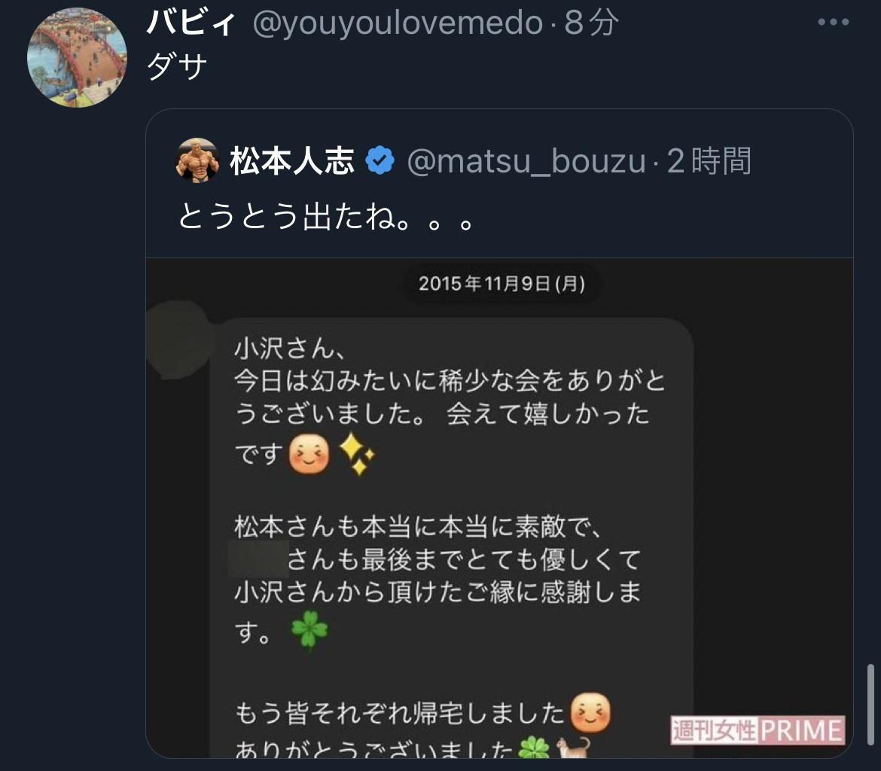The width and height of the screenshot is (881, 771).
Task: Open the three-dot more options menu
Action: point(834,23)
